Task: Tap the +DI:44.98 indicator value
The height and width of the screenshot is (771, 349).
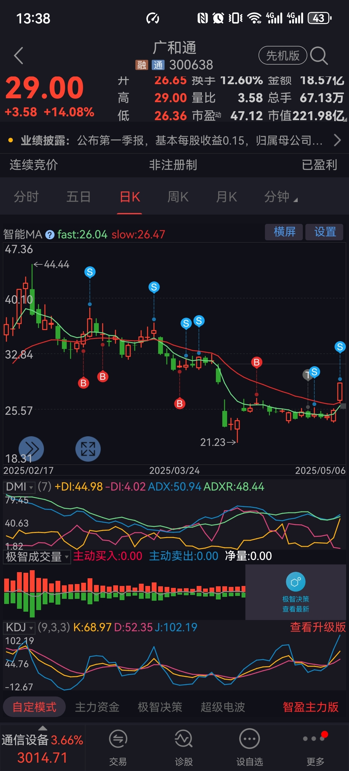Action: (x=79, y=487)
